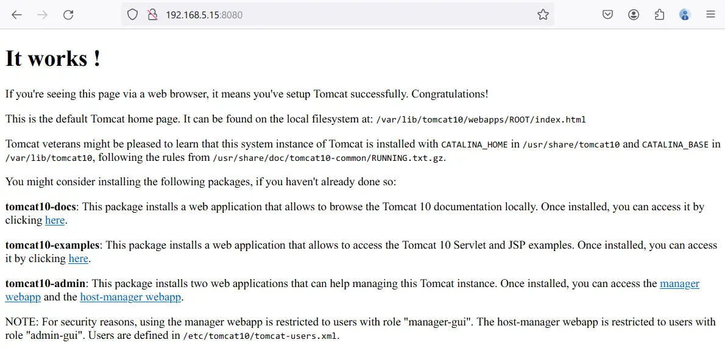Click the RUNNING.txt.gz path text

click(408, 158)
